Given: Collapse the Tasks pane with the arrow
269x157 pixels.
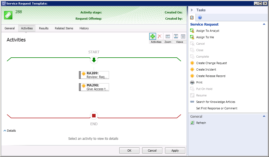Looking at the screenshot, I should tap(192, 10).
